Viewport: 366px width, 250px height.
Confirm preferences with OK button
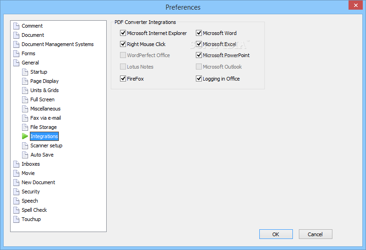pyautogui.click(x=276, y=234)
